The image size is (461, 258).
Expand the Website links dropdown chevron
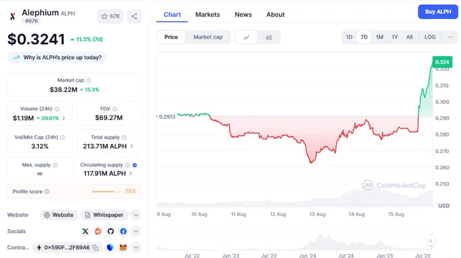click(x=136, y=215)
